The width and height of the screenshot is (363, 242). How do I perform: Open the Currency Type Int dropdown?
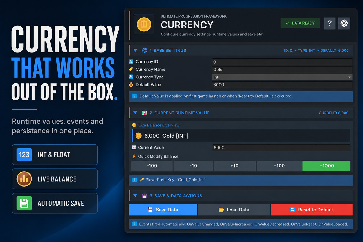coord(282,77)
